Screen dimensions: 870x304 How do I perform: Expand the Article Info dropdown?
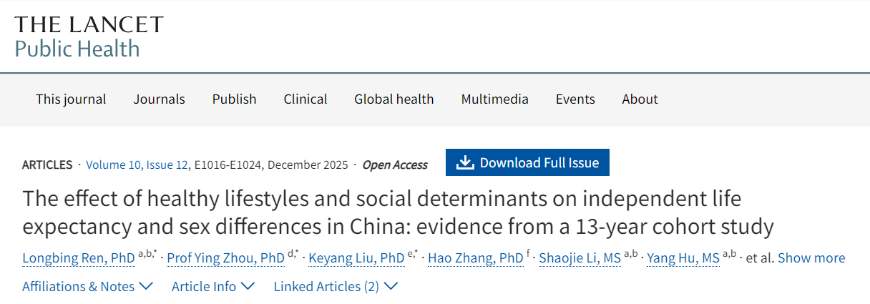[213, 287]
